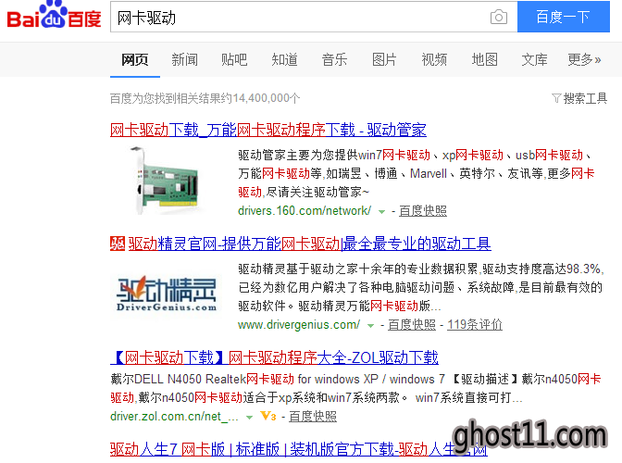Click 百度快照 link for drivergenius result

click(412, 324)
